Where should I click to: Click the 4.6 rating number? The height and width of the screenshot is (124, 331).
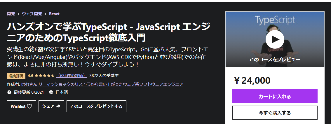[x=31, y=76]
